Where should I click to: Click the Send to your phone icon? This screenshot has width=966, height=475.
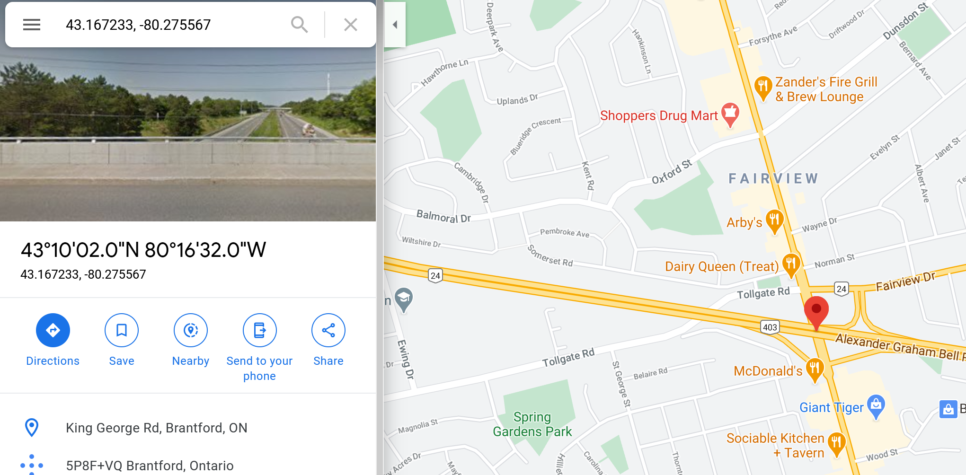pyautogui.click(x=260, y=330)
